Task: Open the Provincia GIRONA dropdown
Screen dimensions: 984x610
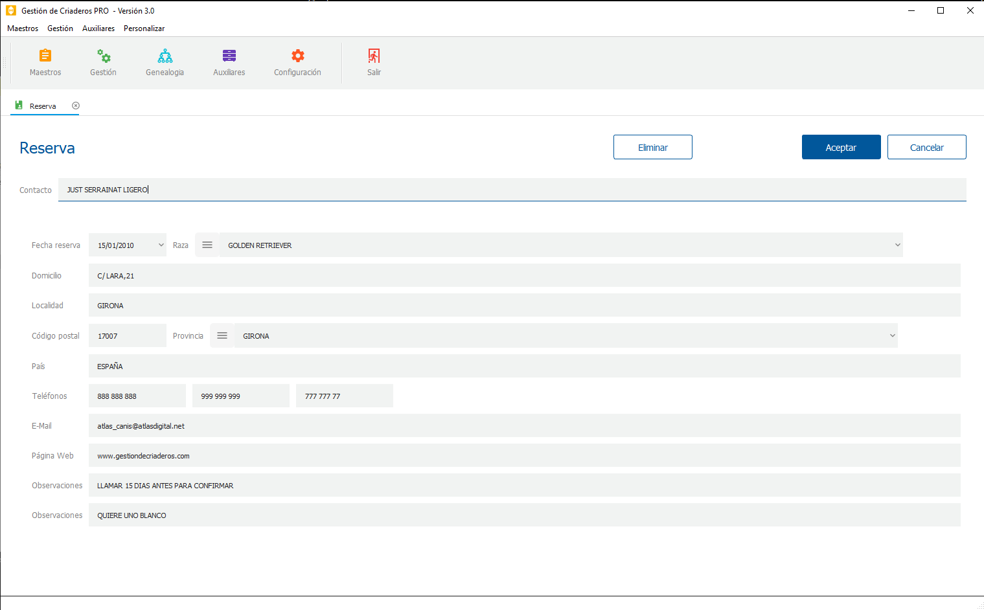Action: pyautogui.click(x=892, y=336)
